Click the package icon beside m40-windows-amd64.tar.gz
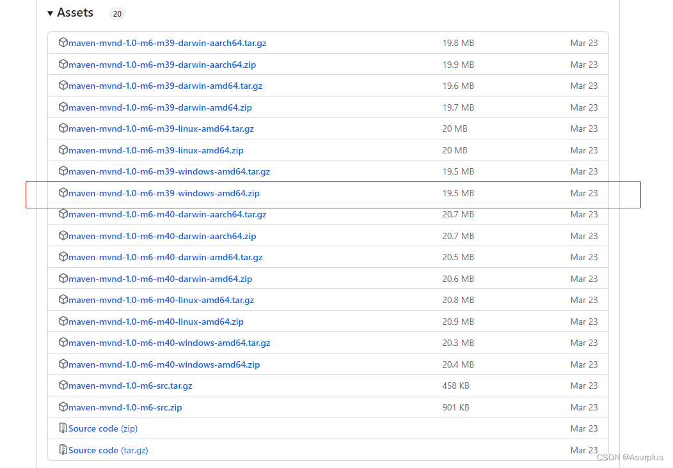673x468 pixels. tap(63, 342)
